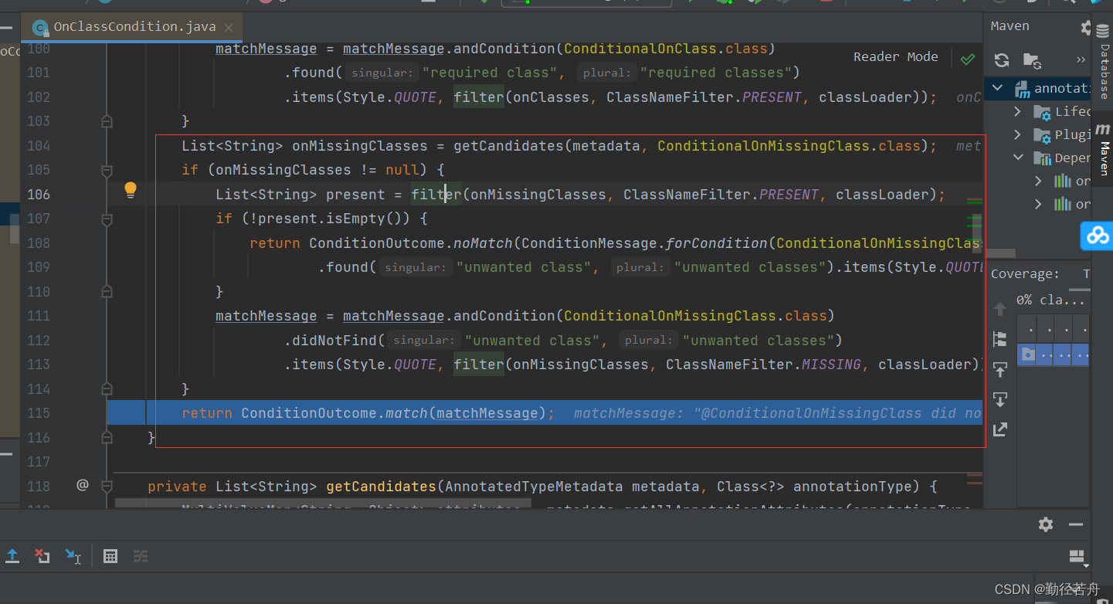
Task: Click Coverage flatten packages icon
Action: click(x=1000, y=339)
